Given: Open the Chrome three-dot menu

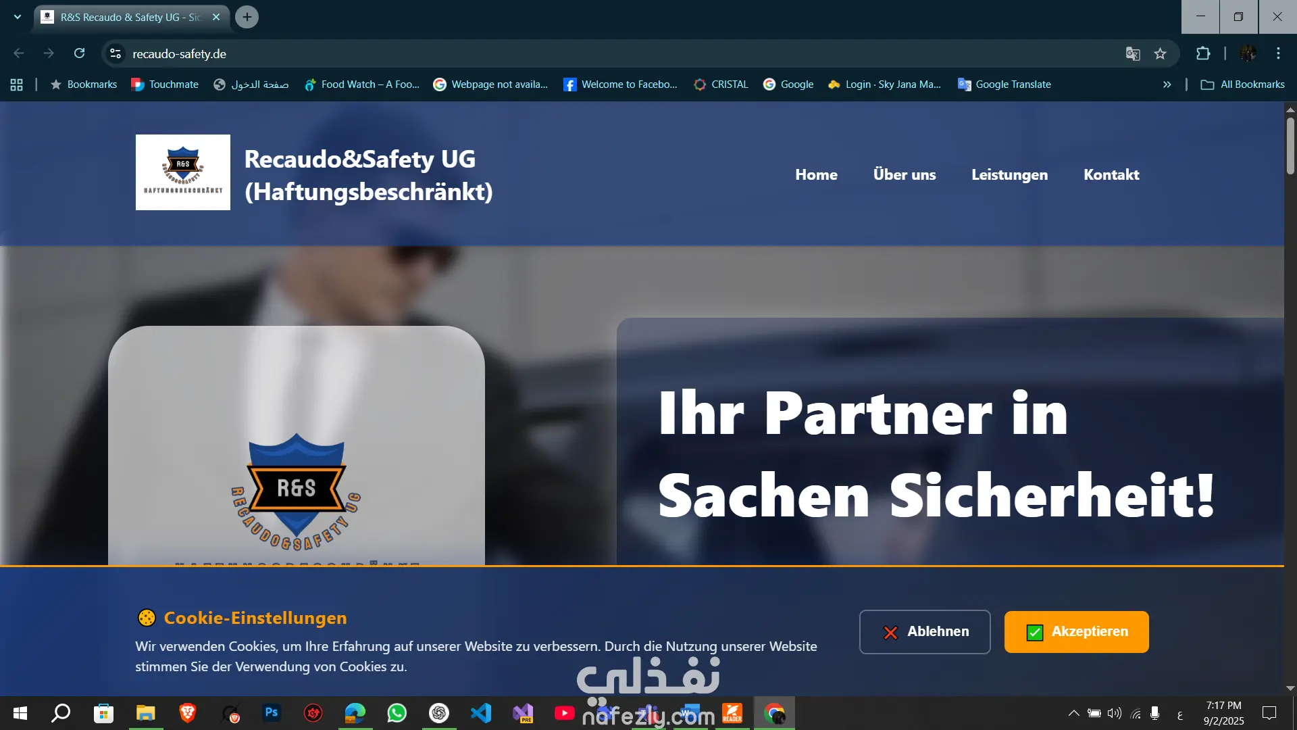Looking at the screenshot, I should (1278, 53).
